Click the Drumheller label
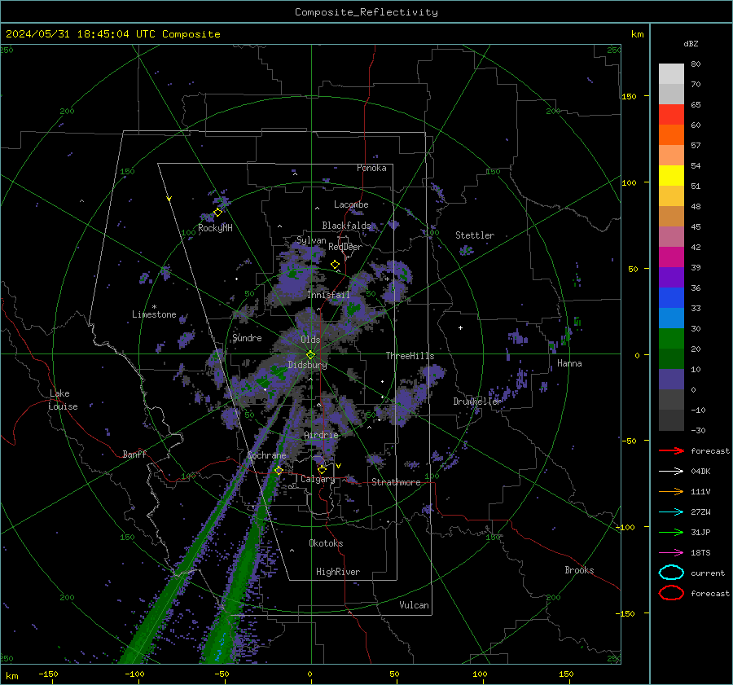The width and height of the screenshot is (733, 685). (476, 402)
